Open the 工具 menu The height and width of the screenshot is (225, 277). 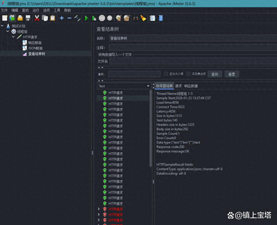click(57, 10)
